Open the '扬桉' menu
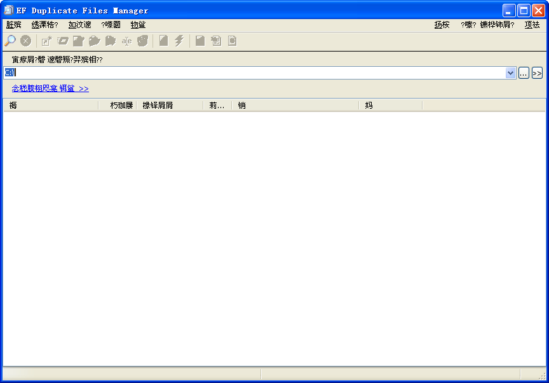Screen dimensions: 549x383 tap(442, 25)
